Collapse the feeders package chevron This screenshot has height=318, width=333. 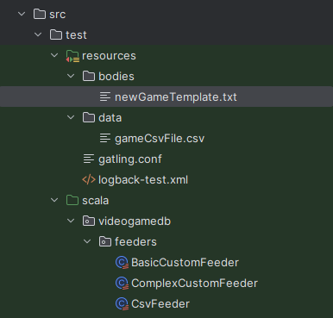pos(87,241)
